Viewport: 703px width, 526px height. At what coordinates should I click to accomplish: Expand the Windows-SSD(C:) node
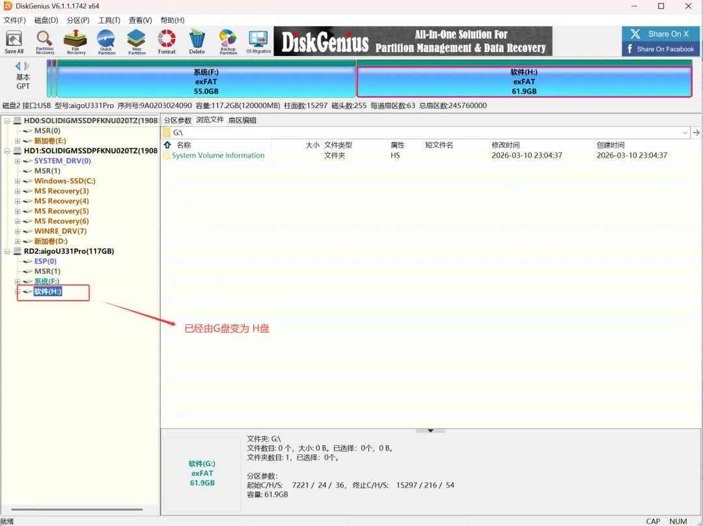click(18, 181)
